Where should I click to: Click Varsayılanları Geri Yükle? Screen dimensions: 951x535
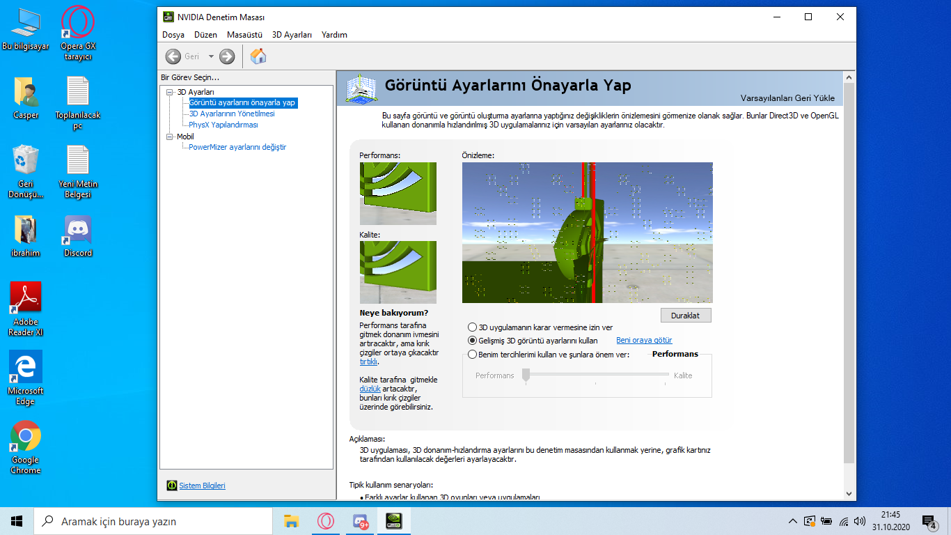click(787, 98)
